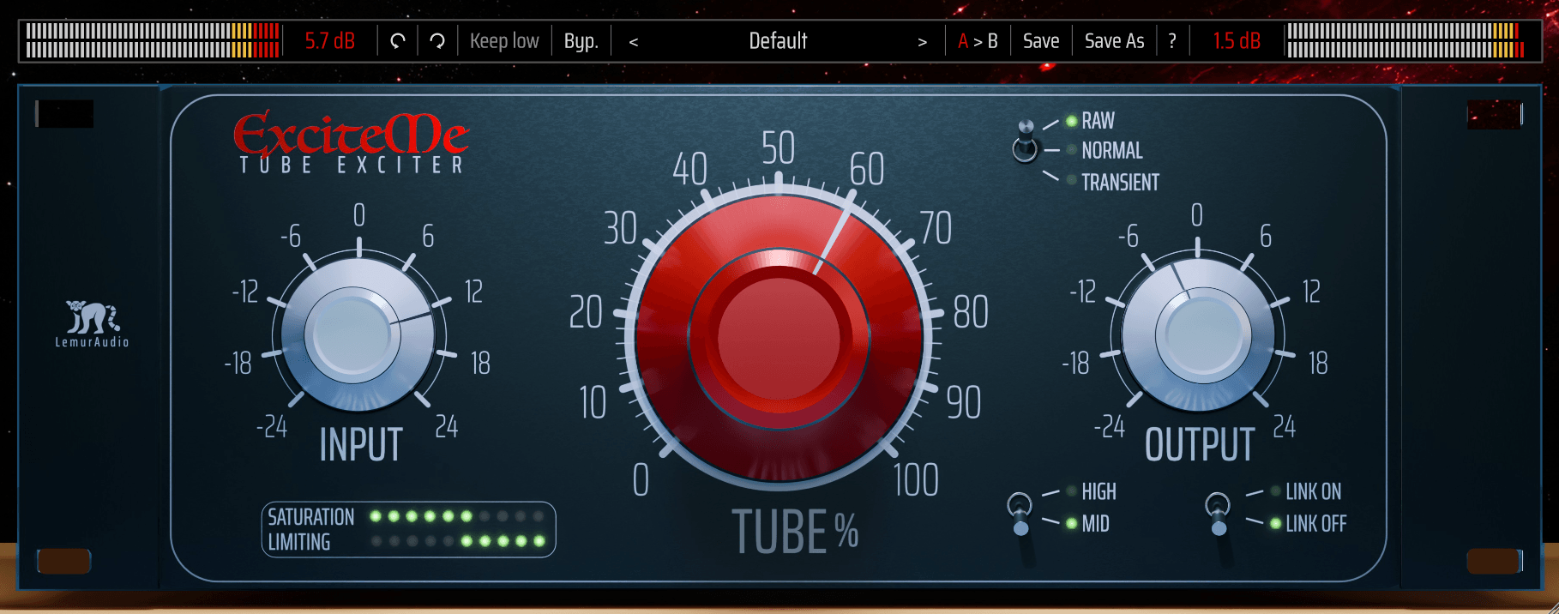The image size is (1559, 614).
Task: Click the LIMITING LED meter
Action: [457, 541]
